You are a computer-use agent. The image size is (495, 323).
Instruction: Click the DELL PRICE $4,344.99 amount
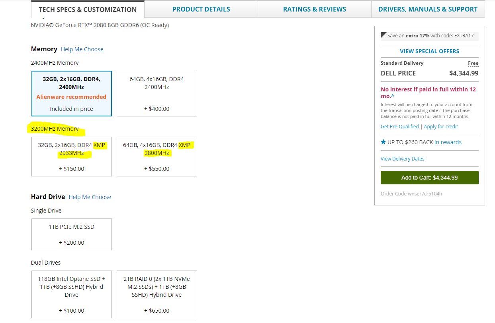click(x=464, y=73)
